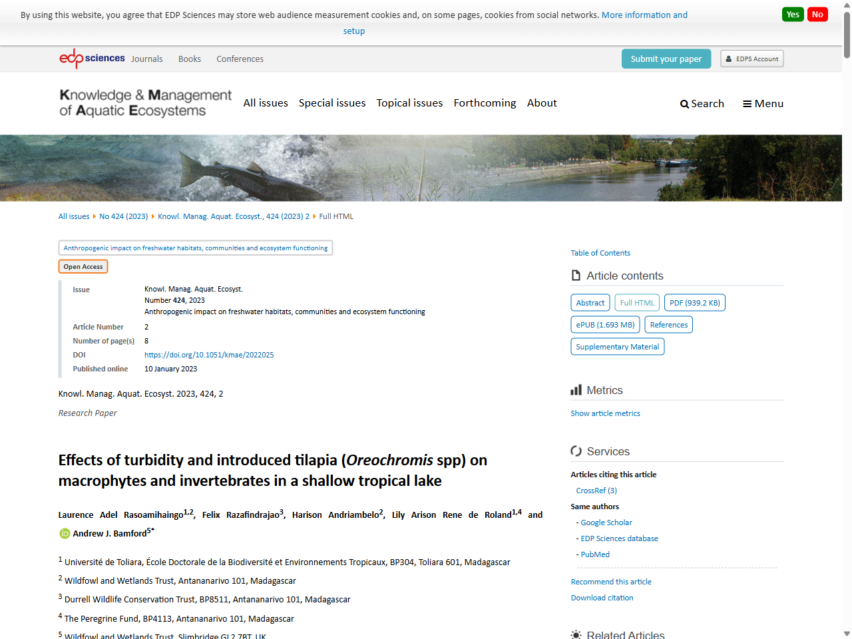Open the article DOI link

point(209,354)
